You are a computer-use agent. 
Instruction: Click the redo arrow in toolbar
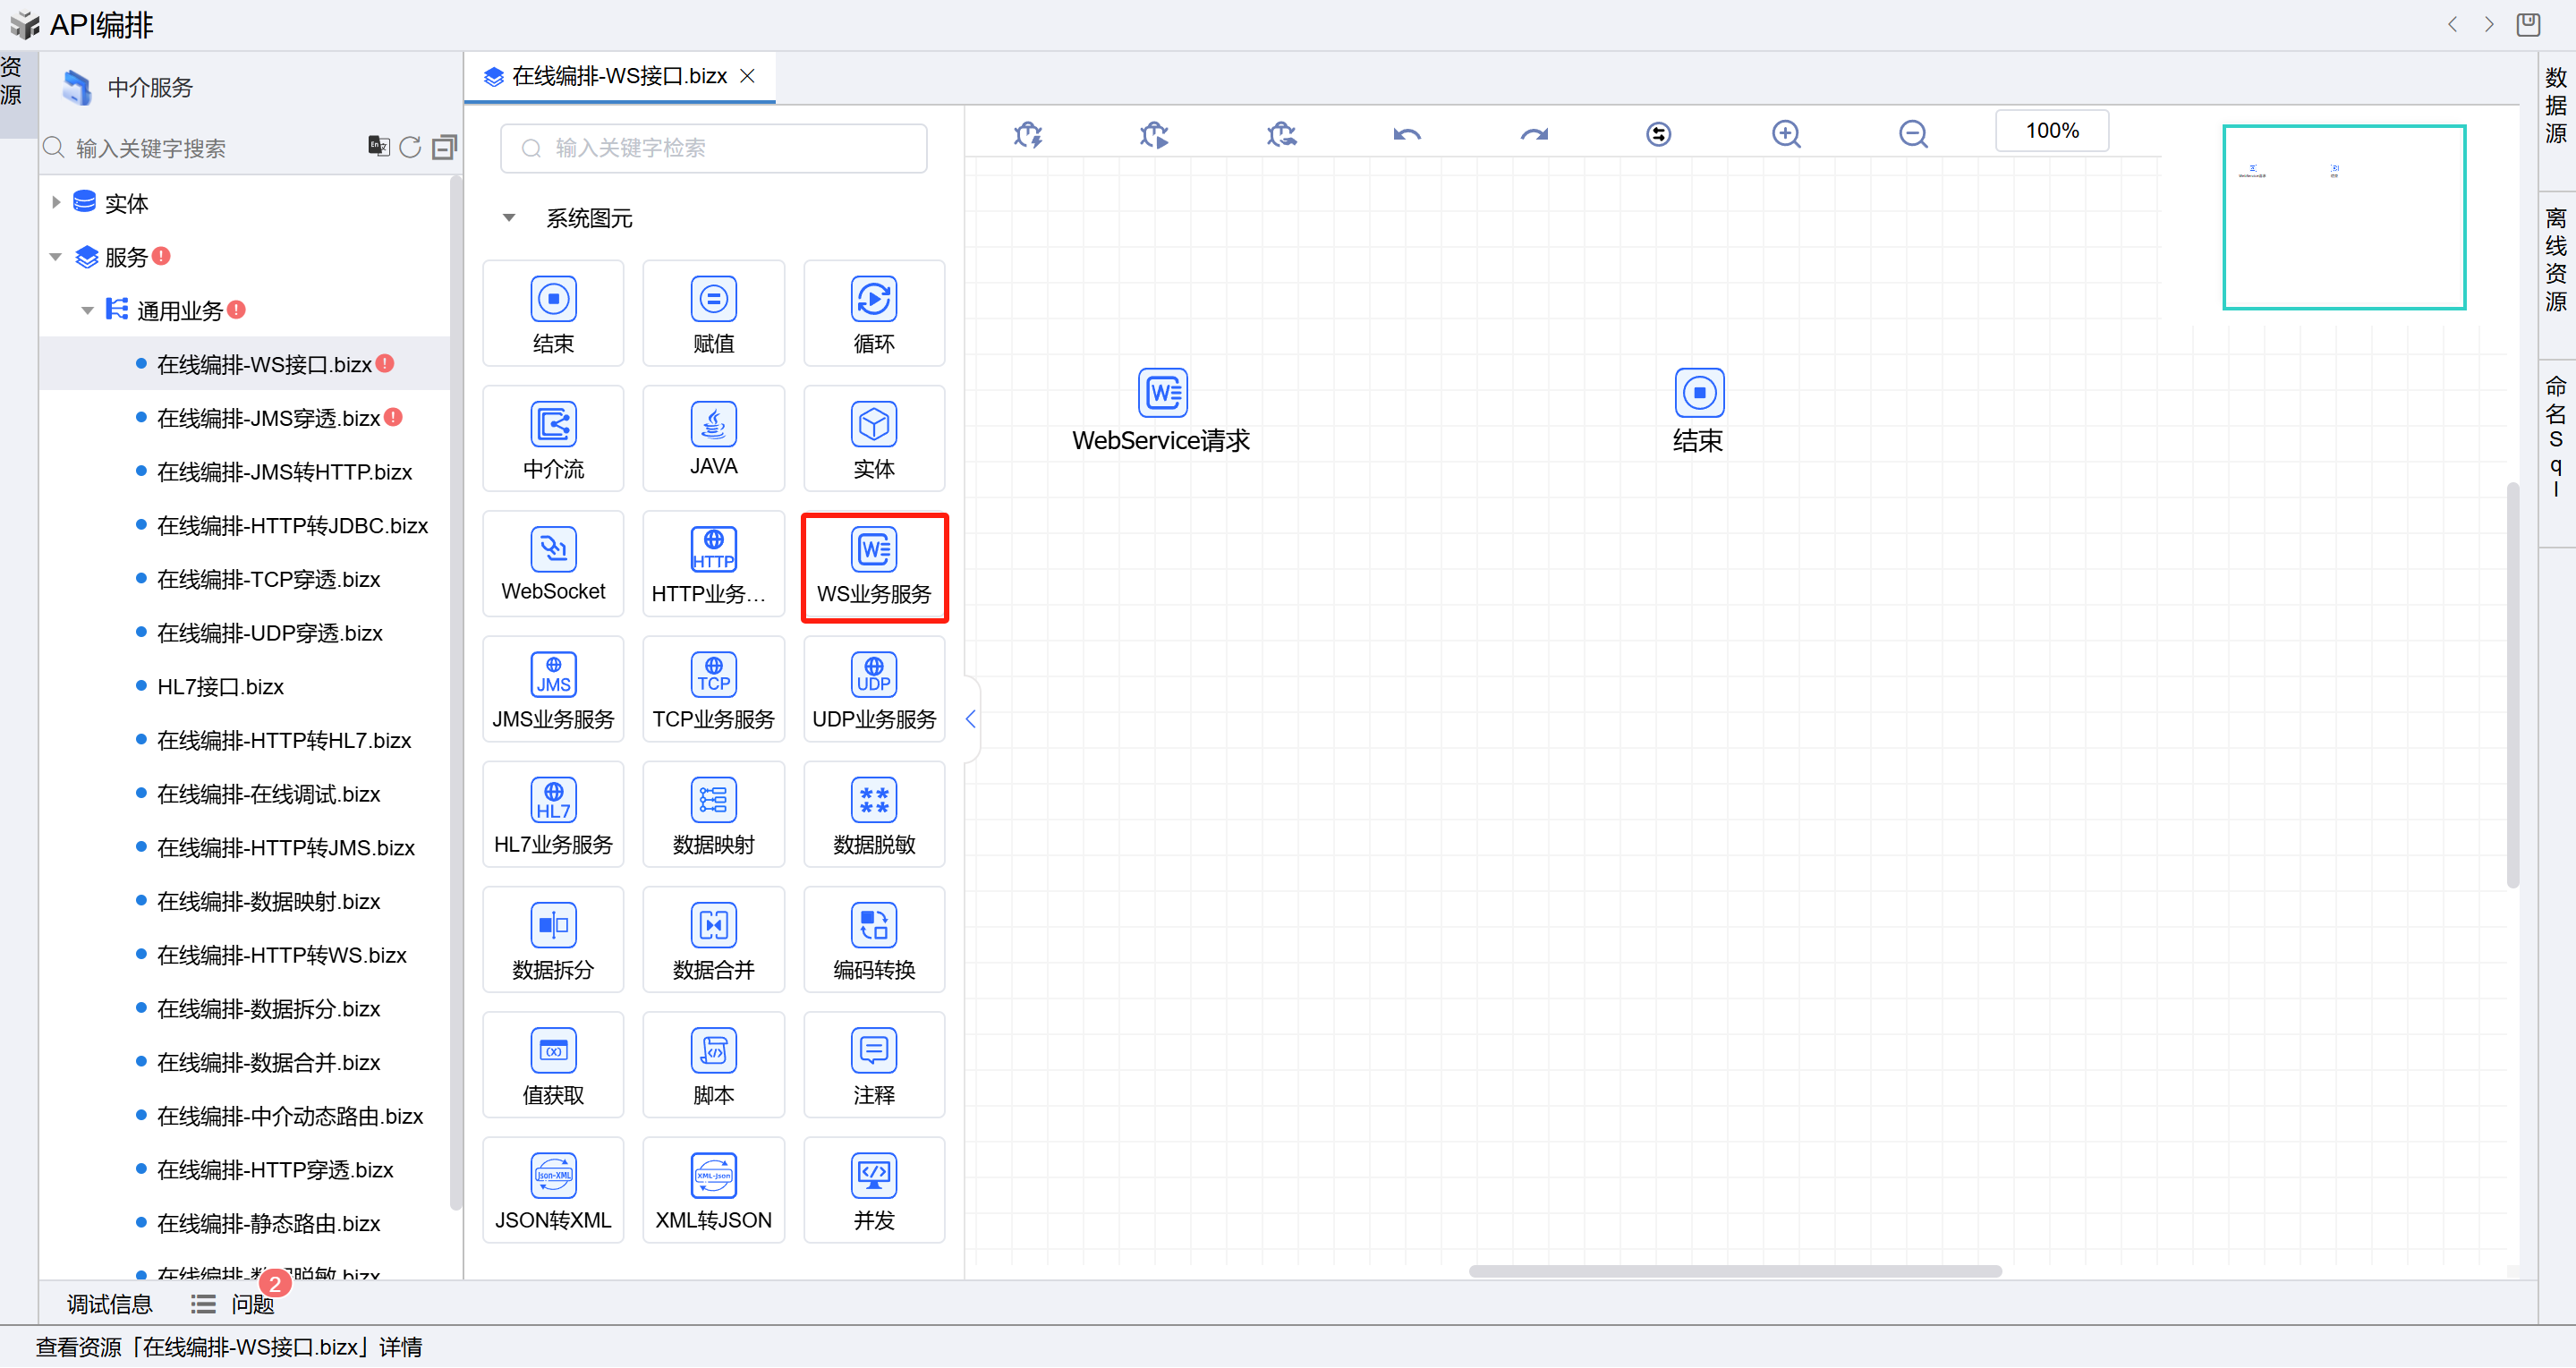tap(1533, 134)
